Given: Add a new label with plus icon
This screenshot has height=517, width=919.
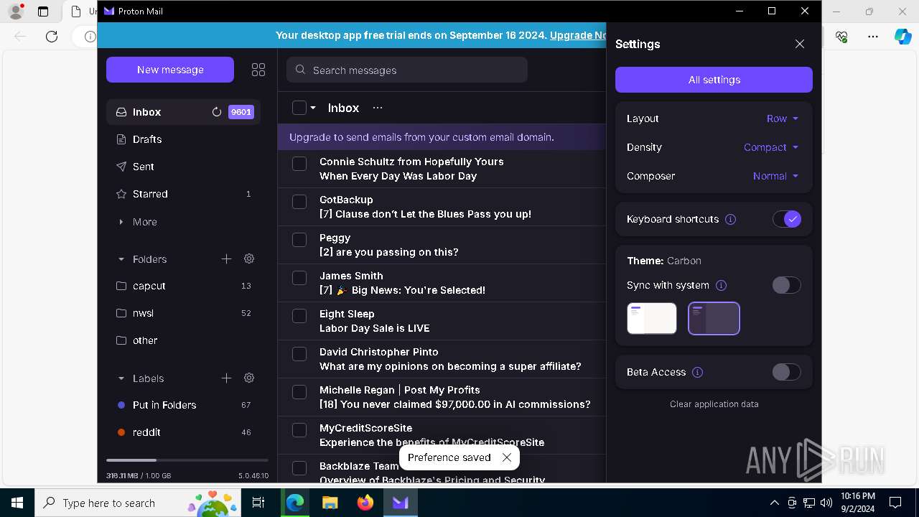Looking at the screenshot, I should point(226,378).
